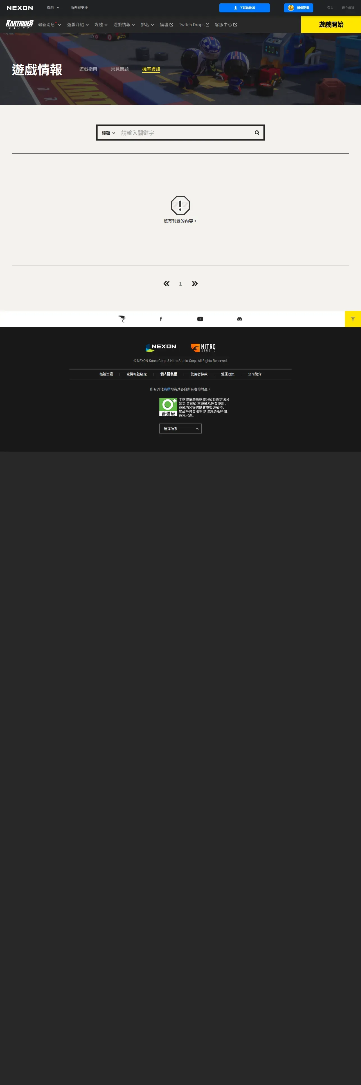Open 服務與支援 link
The width and height of the screenshot is (361, 1085).
coord(79,8)
